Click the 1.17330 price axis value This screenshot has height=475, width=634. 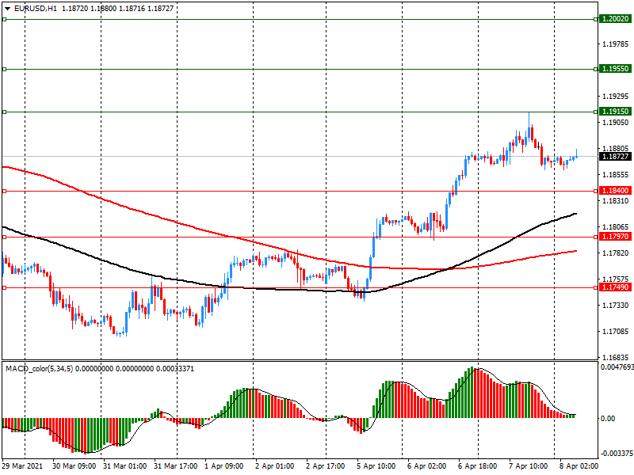(616, 306)
